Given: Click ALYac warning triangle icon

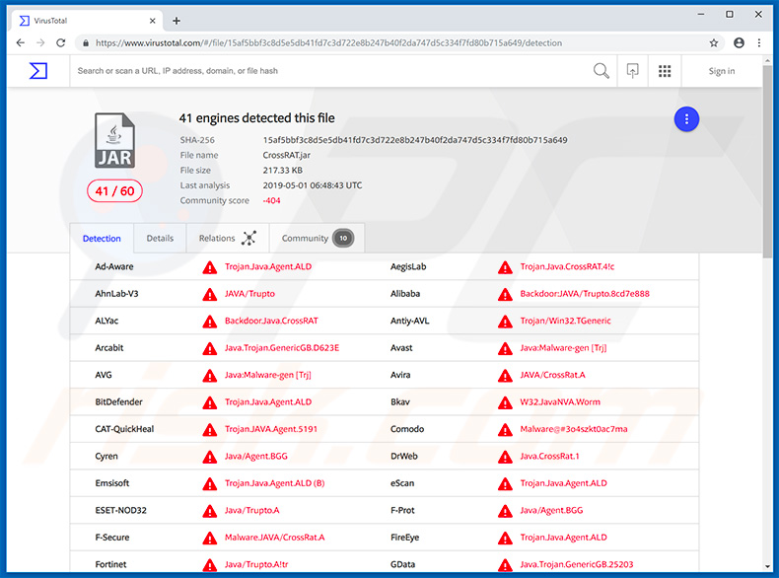Looking at the screenshot, I should pos(210,322).
